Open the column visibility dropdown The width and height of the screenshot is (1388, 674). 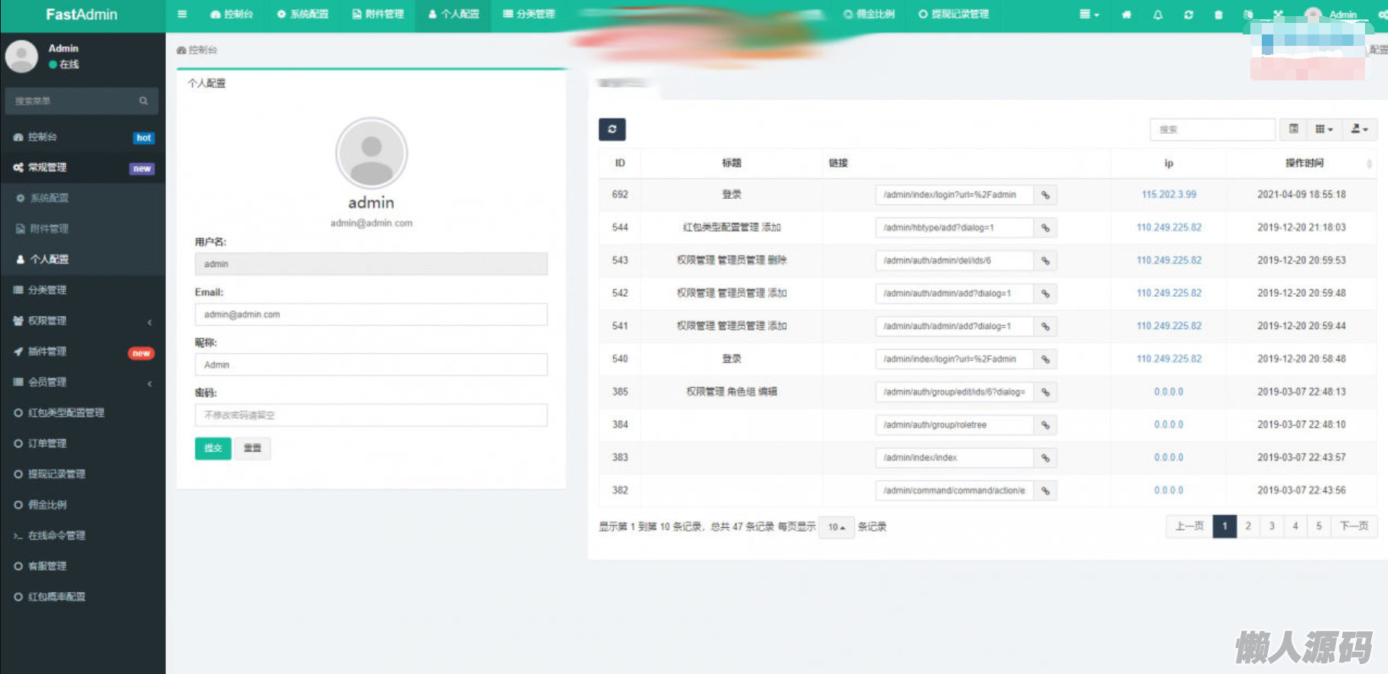click(1324, 129)
